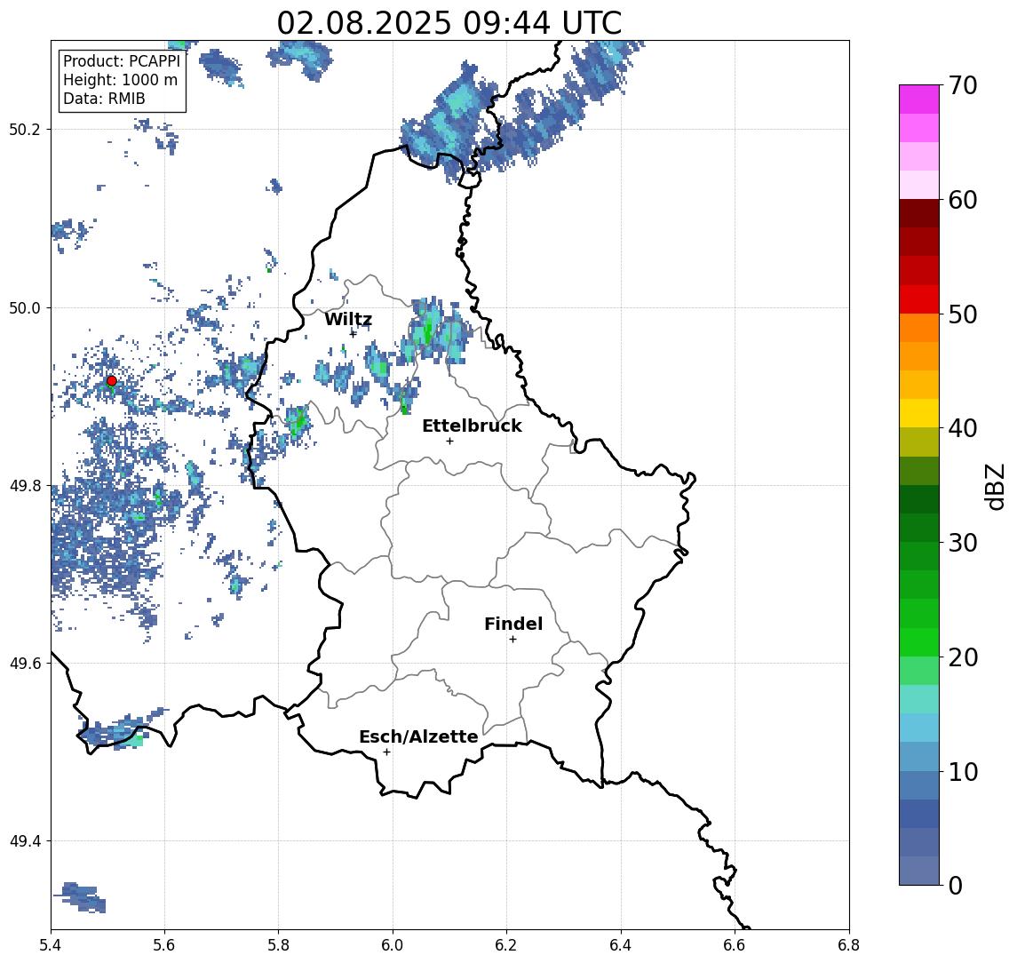The image size is (1017, 963).
Task: Click the dBZ colorbar axis label
Action: pos(994,487)
